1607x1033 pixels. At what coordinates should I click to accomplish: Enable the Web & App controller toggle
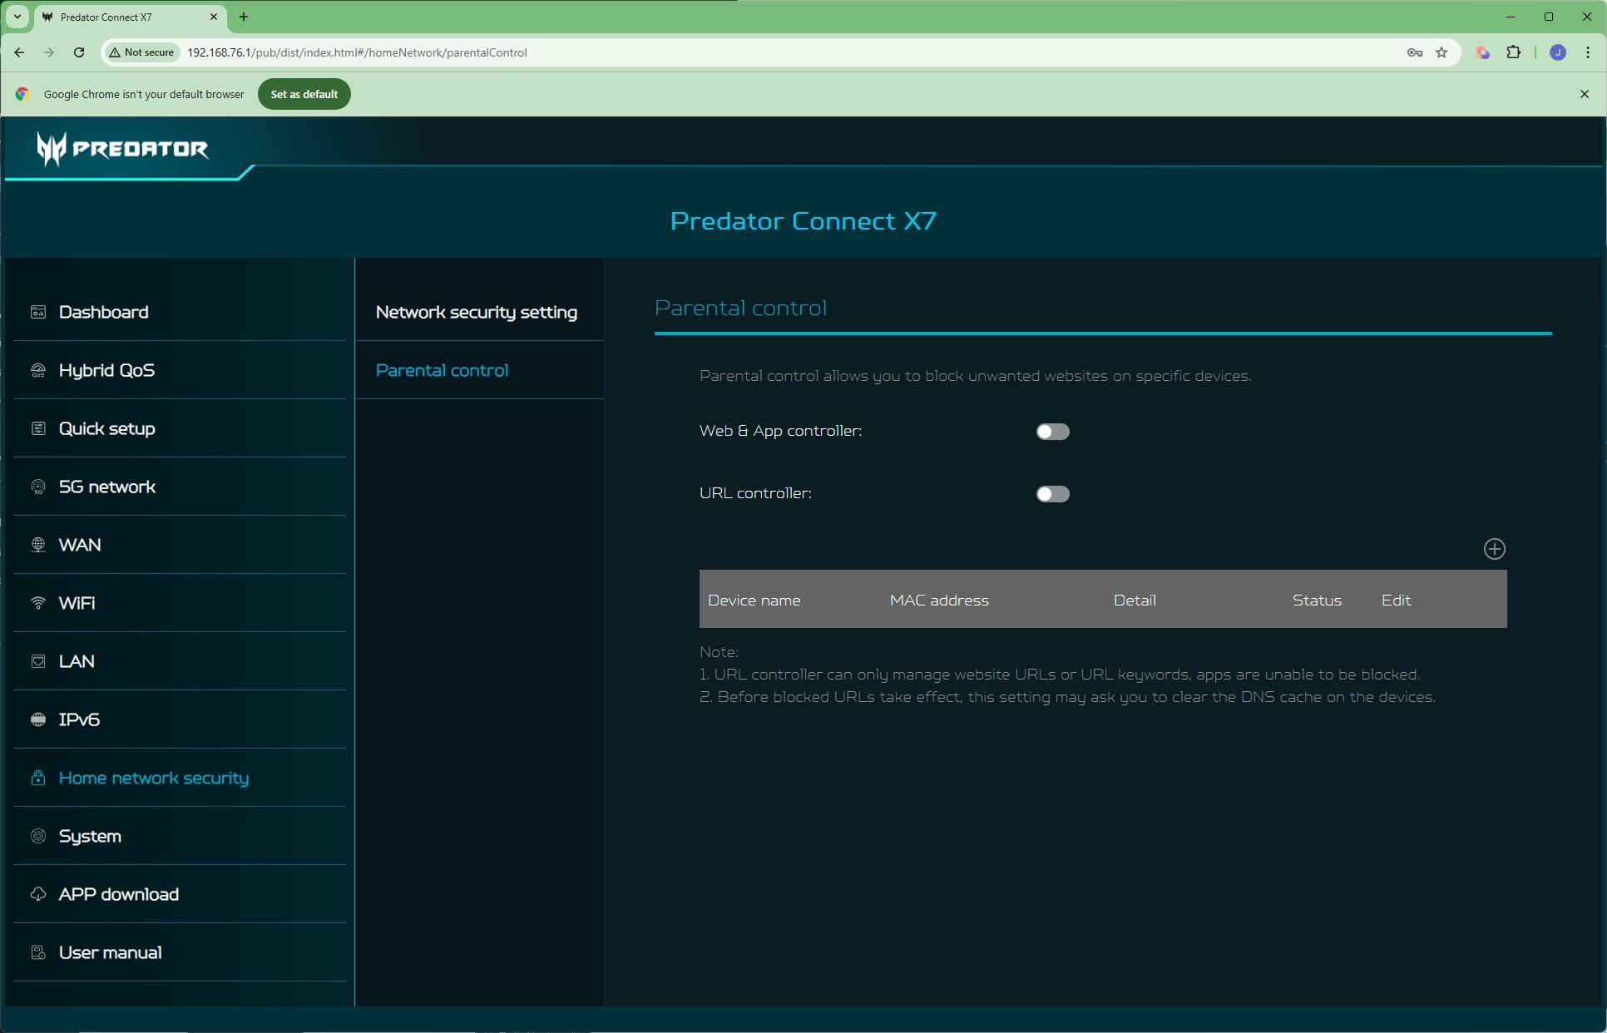(x=1052, y=432)
